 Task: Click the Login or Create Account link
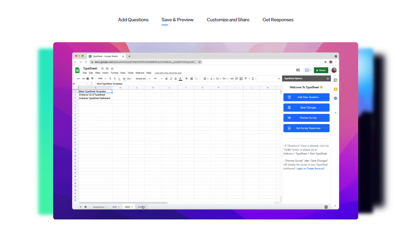310,169
